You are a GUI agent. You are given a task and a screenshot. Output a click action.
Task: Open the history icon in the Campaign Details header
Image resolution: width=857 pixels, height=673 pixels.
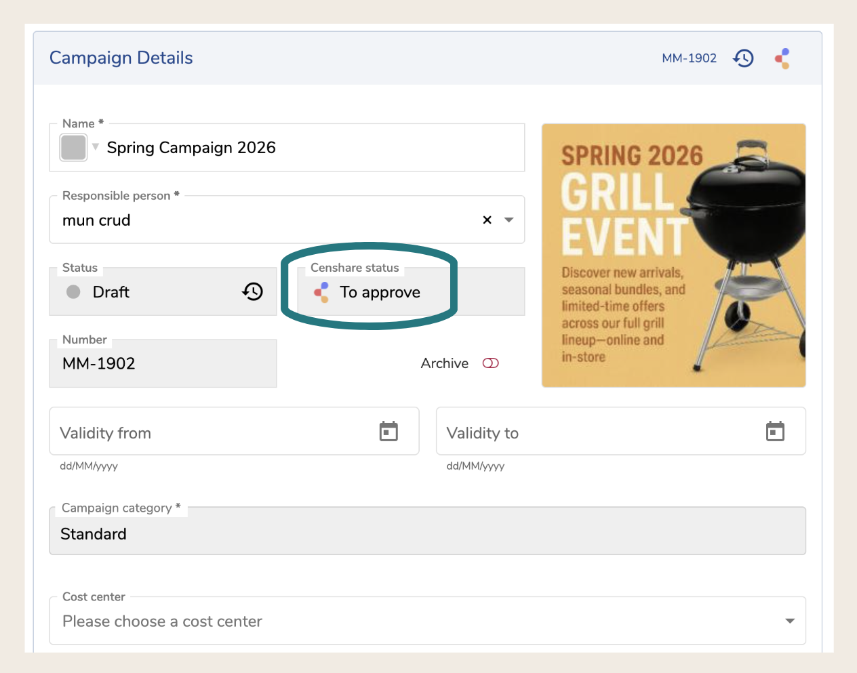point(743,58)
